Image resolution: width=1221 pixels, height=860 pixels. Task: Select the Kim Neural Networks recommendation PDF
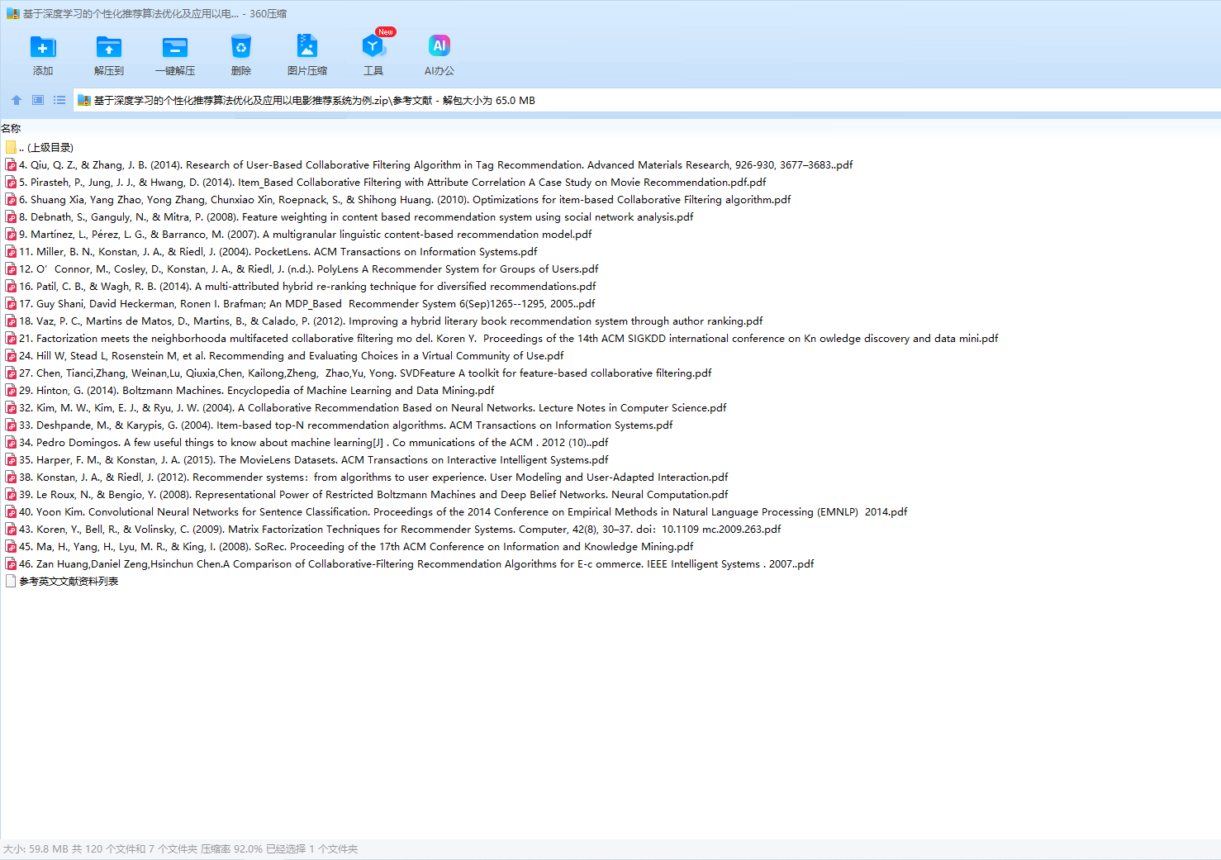point(373,408)
